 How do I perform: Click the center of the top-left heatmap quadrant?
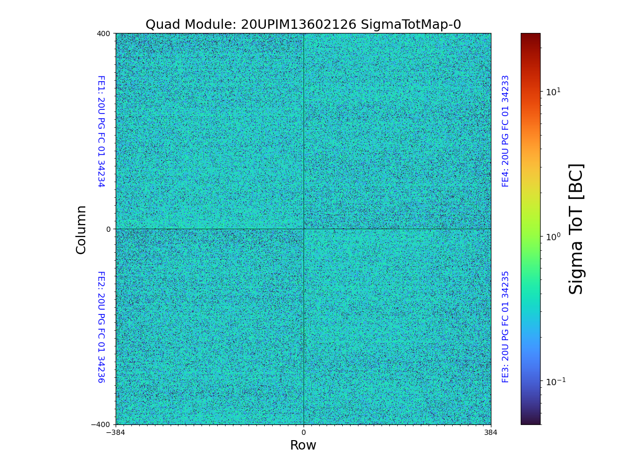(209, 131)
